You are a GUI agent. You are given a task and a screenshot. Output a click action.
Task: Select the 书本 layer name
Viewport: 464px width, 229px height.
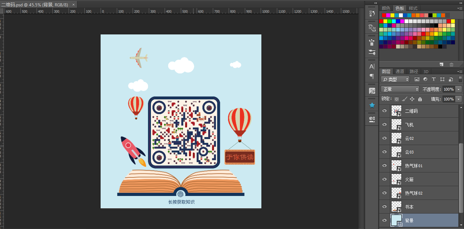click(409, 207)
